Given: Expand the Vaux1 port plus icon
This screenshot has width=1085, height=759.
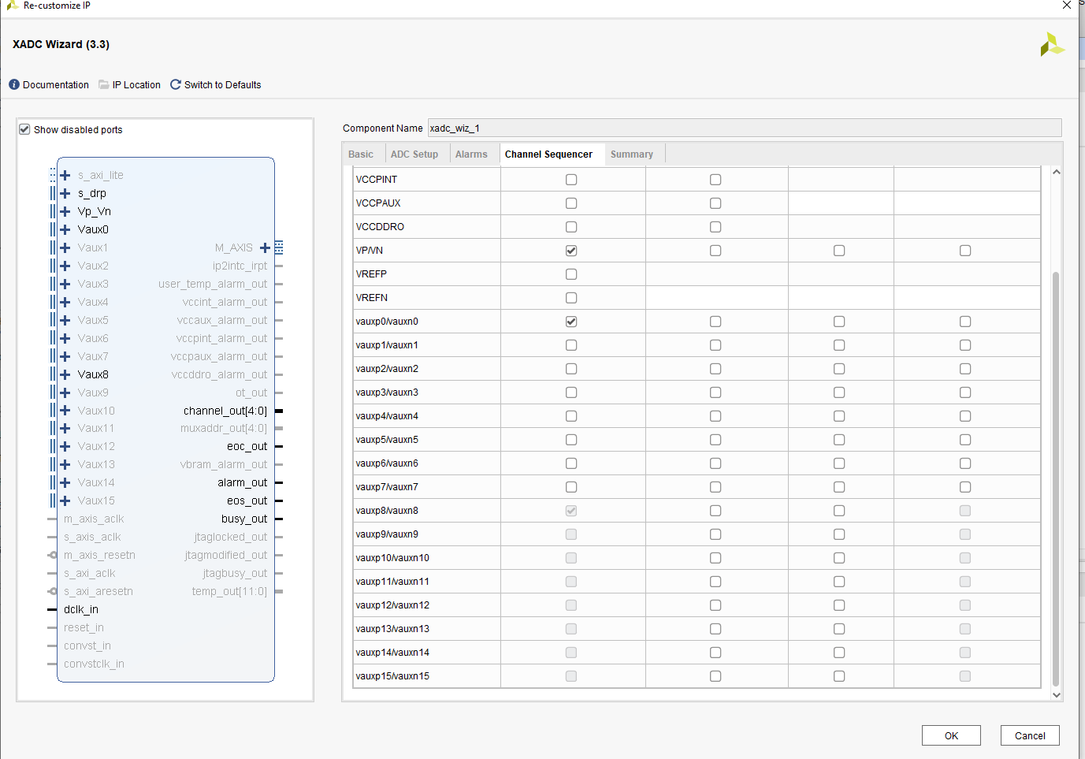Looking at the screenshot, I should 65,247.
